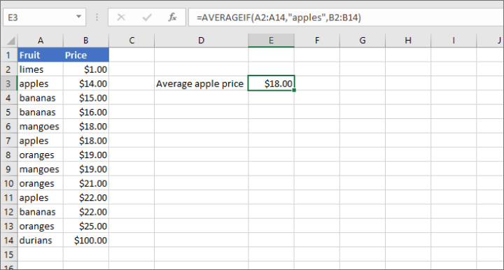Select the bananas cell in row 5
The image size is (504, 270).
coord(41,112)
